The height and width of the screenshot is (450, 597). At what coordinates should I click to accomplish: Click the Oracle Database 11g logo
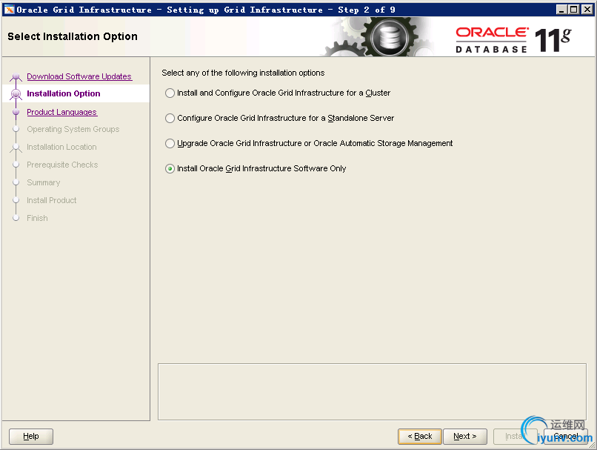pos(513,39)
